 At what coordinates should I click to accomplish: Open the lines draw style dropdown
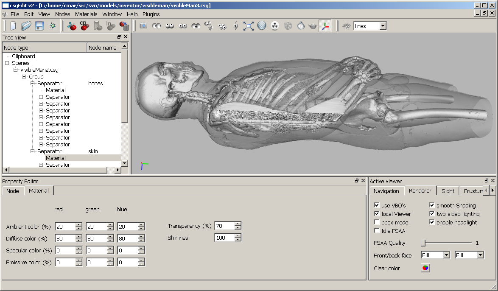[x=383, y=26]
